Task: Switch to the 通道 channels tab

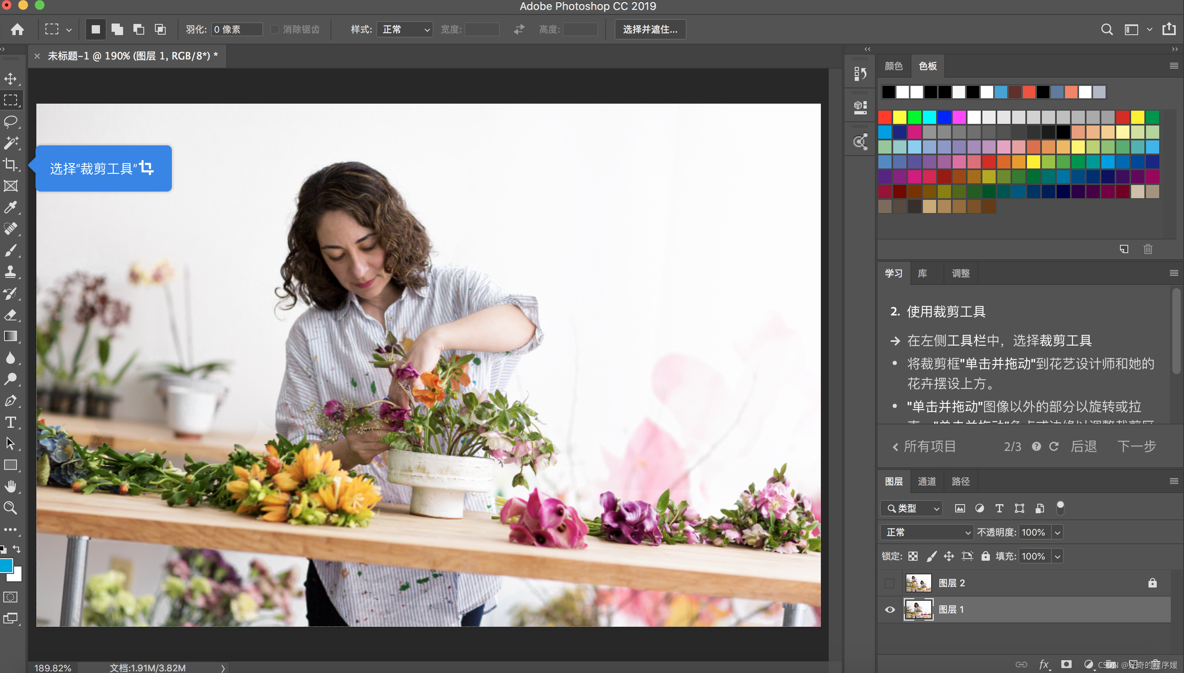Action: (x=926, y=481)
